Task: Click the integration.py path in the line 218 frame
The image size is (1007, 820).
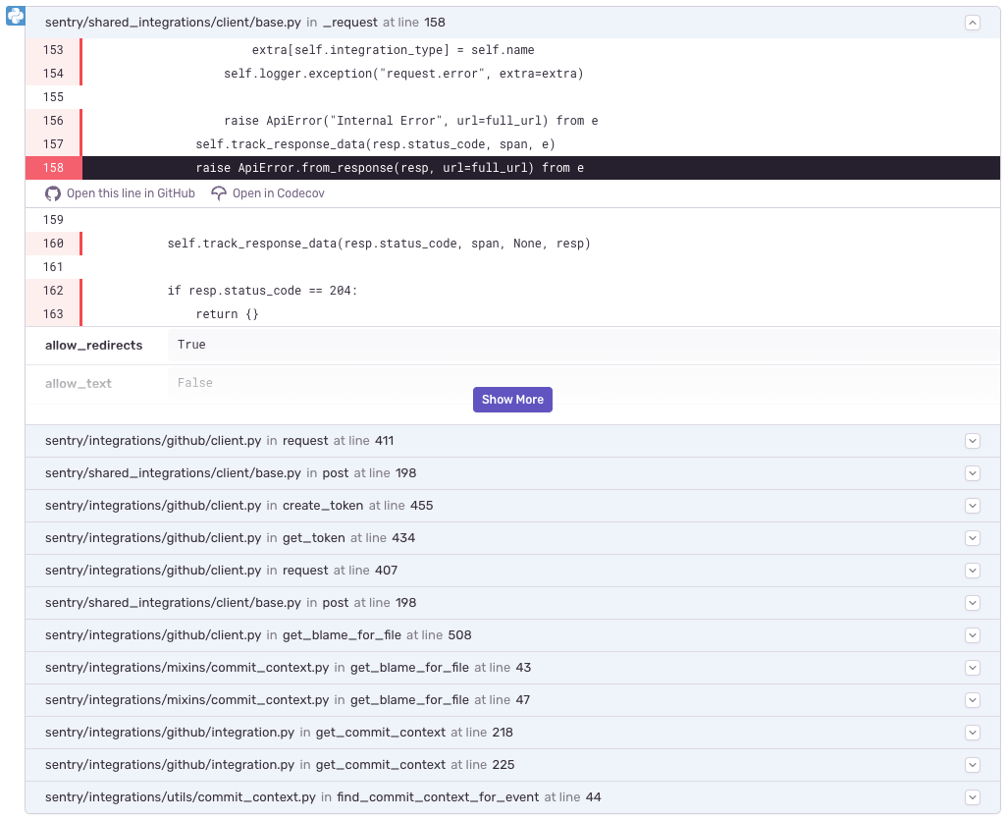Action: tap(170, 733)
